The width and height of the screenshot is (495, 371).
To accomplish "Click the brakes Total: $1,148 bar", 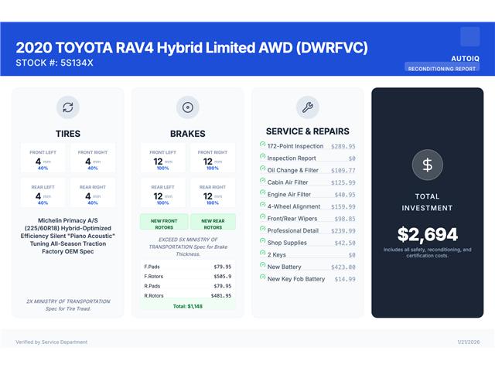I will click(x=188, y=305).
